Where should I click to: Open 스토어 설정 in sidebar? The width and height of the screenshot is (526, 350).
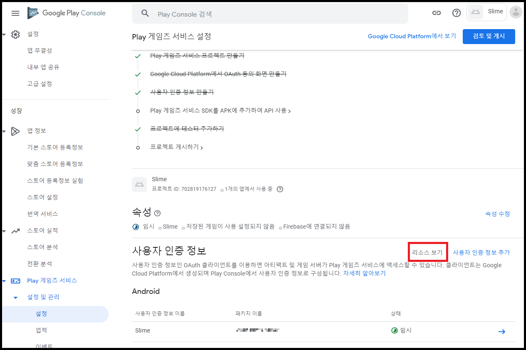pos(42,197)
